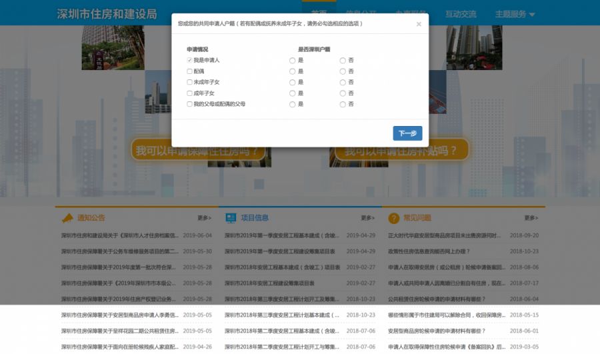
Task: Check 我的父母或配偶的父母 option
Action: pos(190,104)
